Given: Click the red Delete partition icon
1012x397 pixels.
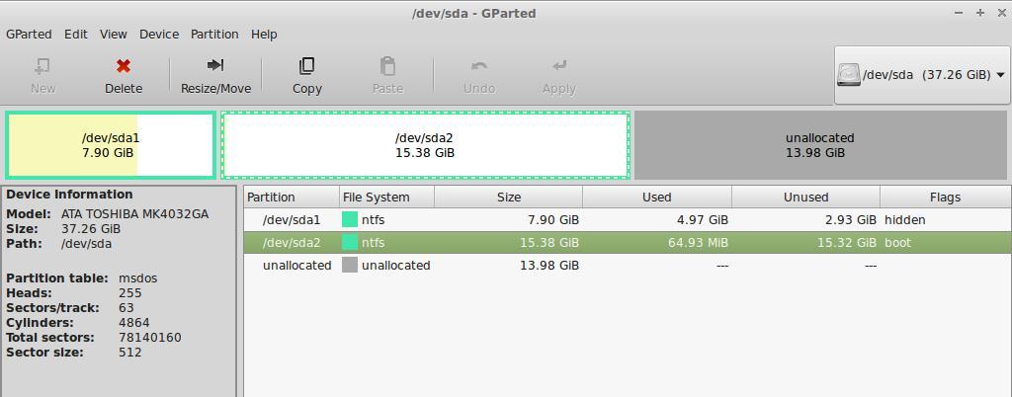Looking at the screenshot, I should (x=124, y=66).
